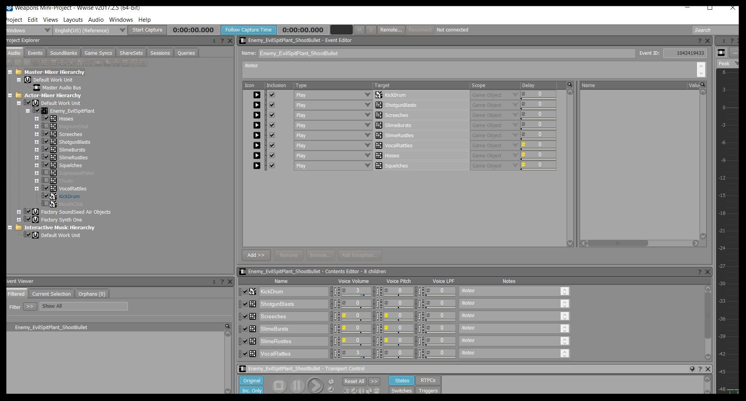Image resolution: width=746 pixels, height=401 pixels.
Task: Click the Enemy_EvilSpitPlant actor-mixer icon
Action: tap(45, 111)
